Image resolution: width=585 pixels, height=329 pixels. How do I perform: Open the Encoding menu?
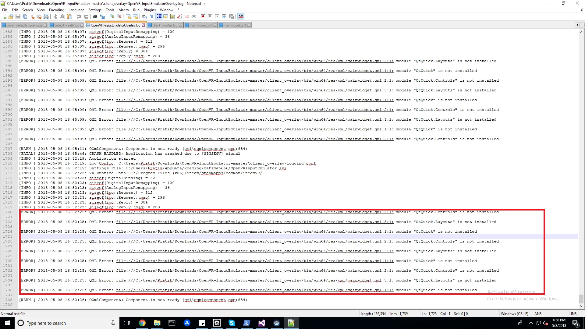57,10
